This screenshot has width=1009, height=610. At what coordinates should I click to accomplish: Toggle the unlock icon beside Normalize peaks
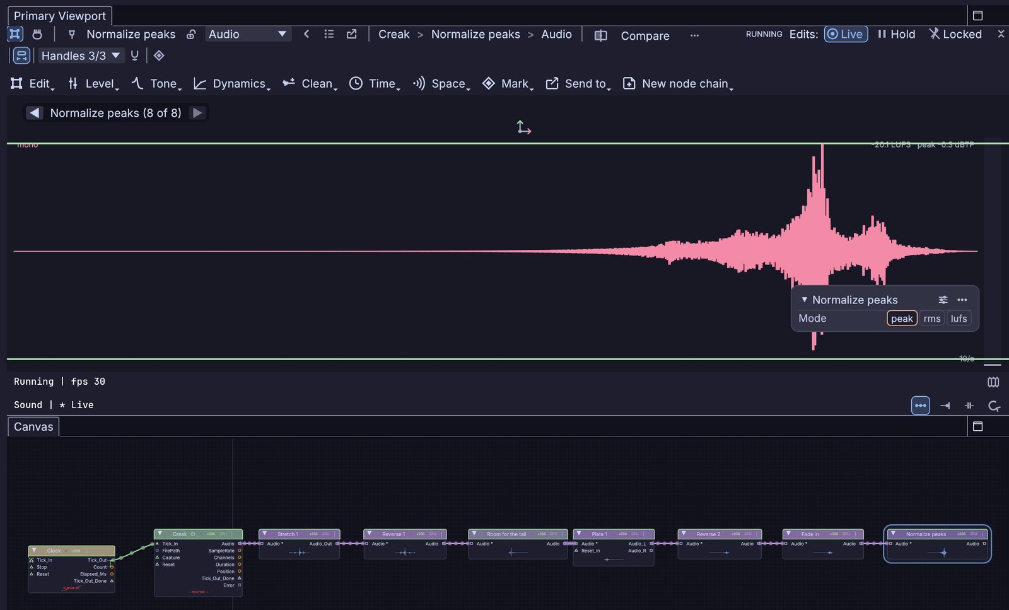coord(191,34)
